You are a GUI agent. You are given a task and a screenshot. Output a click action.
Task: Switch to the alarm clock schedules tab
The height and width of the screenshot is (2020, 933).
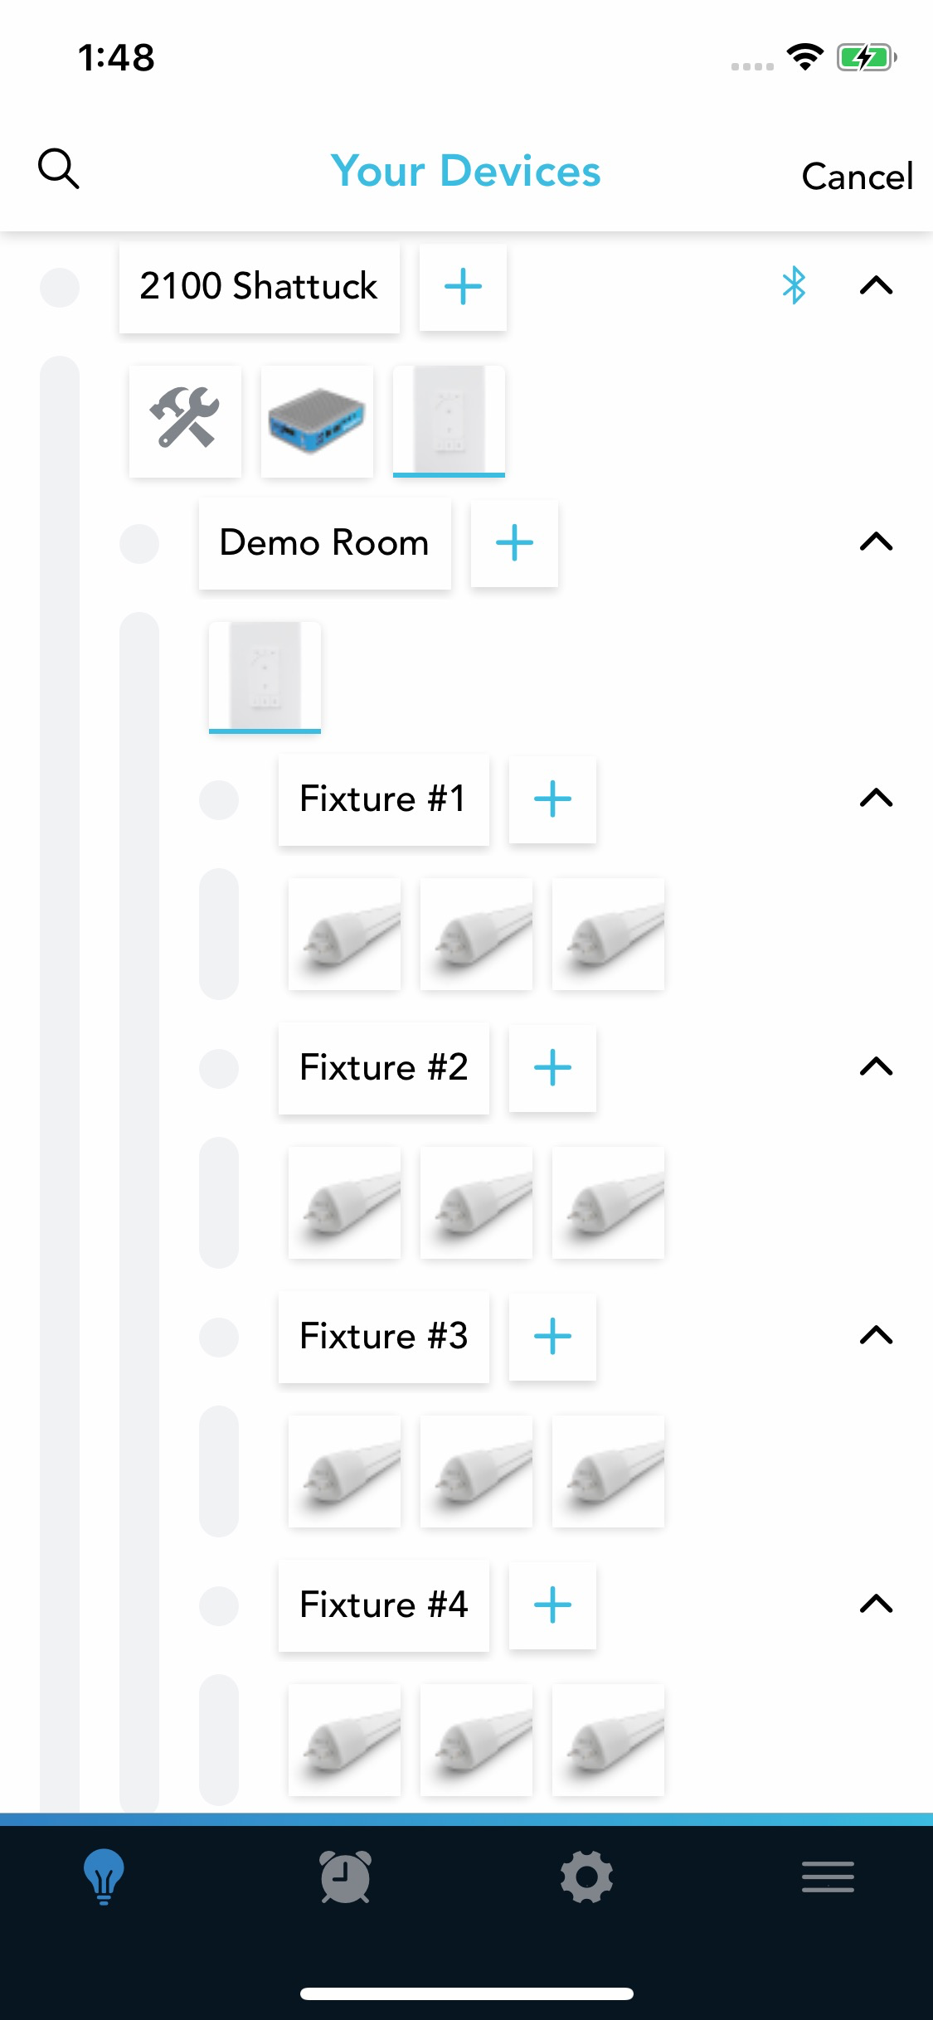pos(345,1877)
